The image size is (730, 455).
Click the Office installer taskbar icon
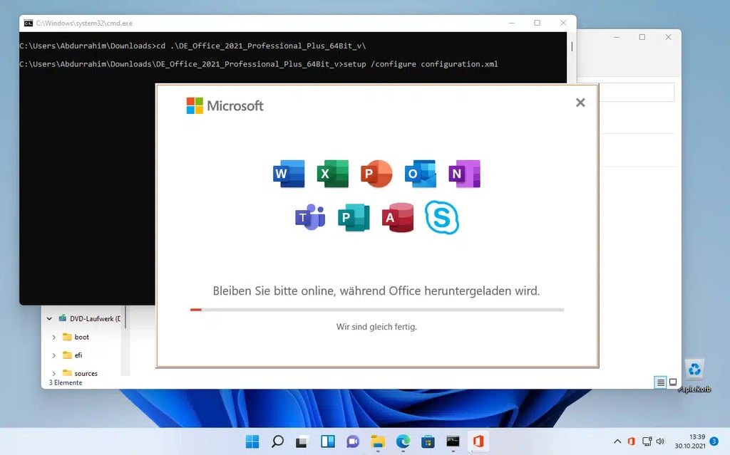pyautogui.click(x=478, y=441)
